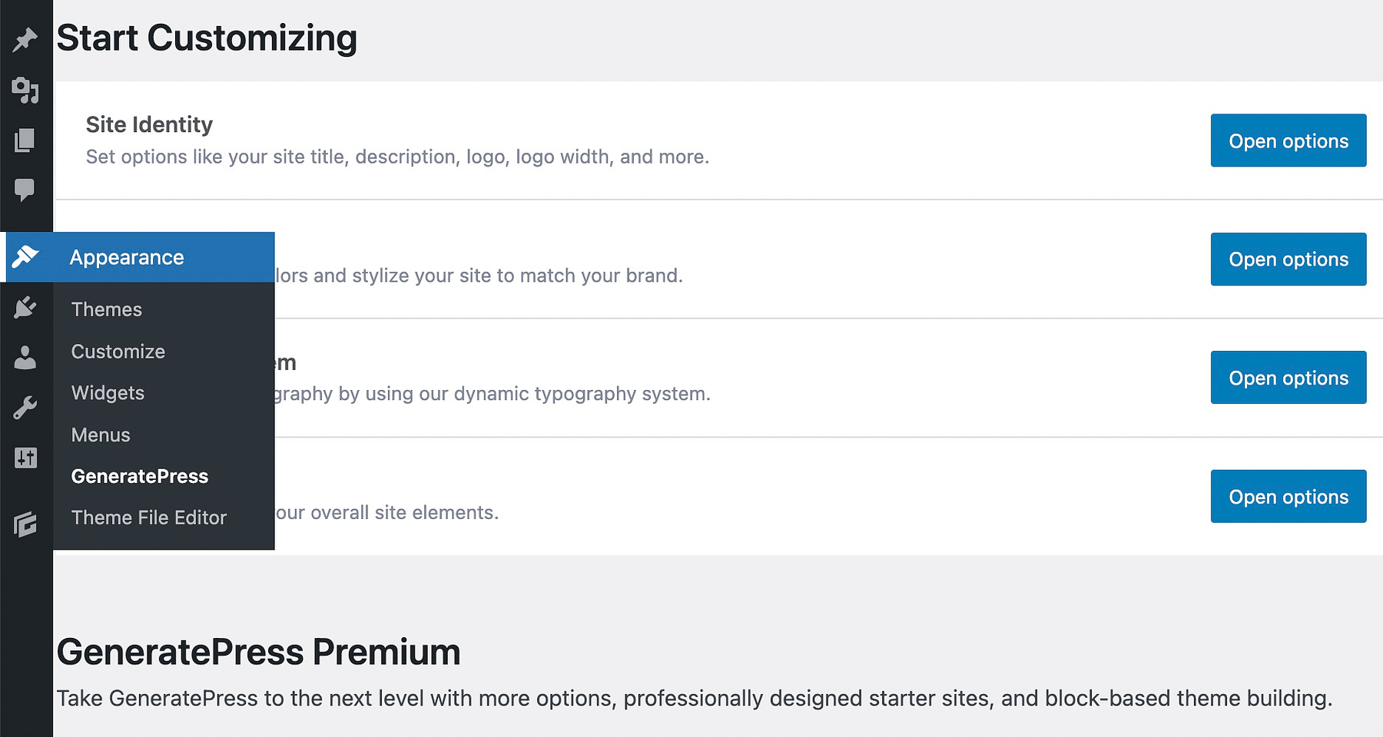Open options for overall site elements row
The width and height of the screenshot is (1383, 737).
click(1288, 497)
